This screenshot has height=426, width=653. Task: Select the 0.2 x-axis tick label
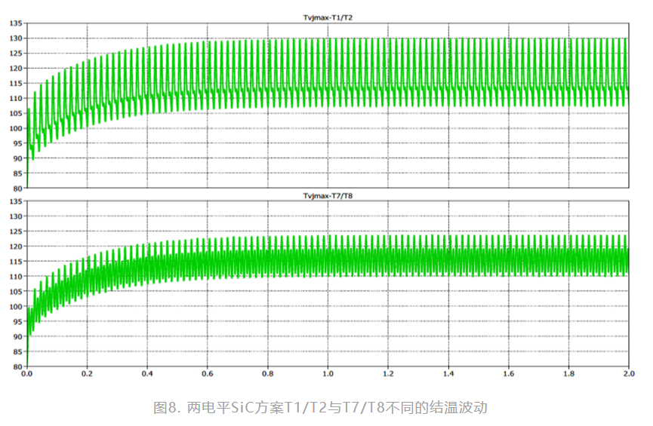tap(87, 373)
